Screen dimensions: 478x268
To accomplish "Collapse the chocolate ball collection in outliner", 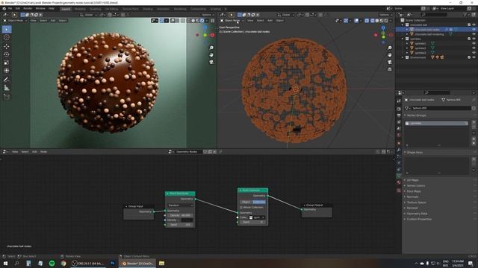I will (403, 25).
